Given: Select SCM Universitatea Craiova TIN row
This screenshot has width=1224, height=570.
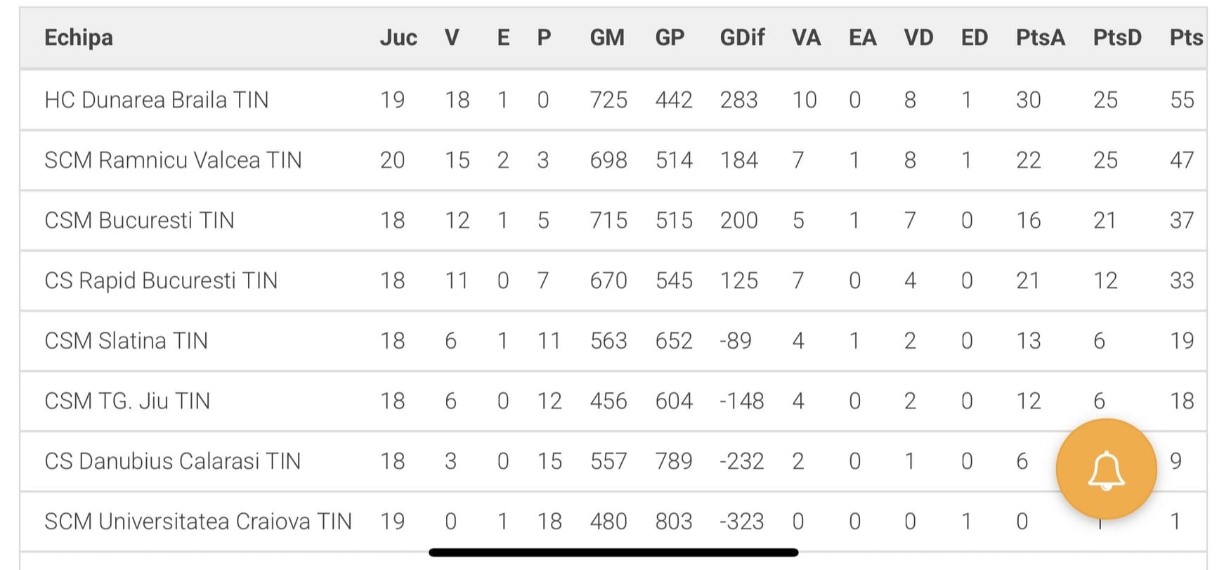Looking at the screenshot, I should pyautogui.click(x=613, y=522).
